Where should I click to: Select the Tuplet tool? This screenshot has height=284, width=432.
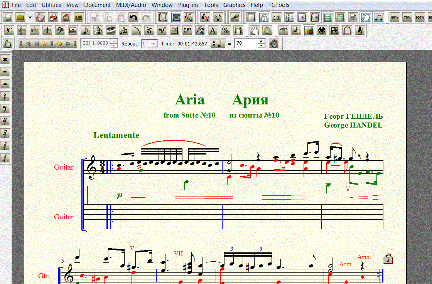click(124, 30)
